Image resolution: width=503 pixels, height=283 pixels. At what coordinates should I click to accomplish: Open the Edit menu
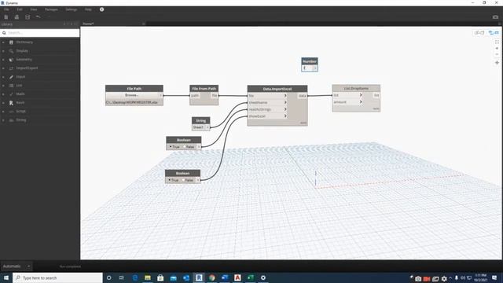click(20, 9)
